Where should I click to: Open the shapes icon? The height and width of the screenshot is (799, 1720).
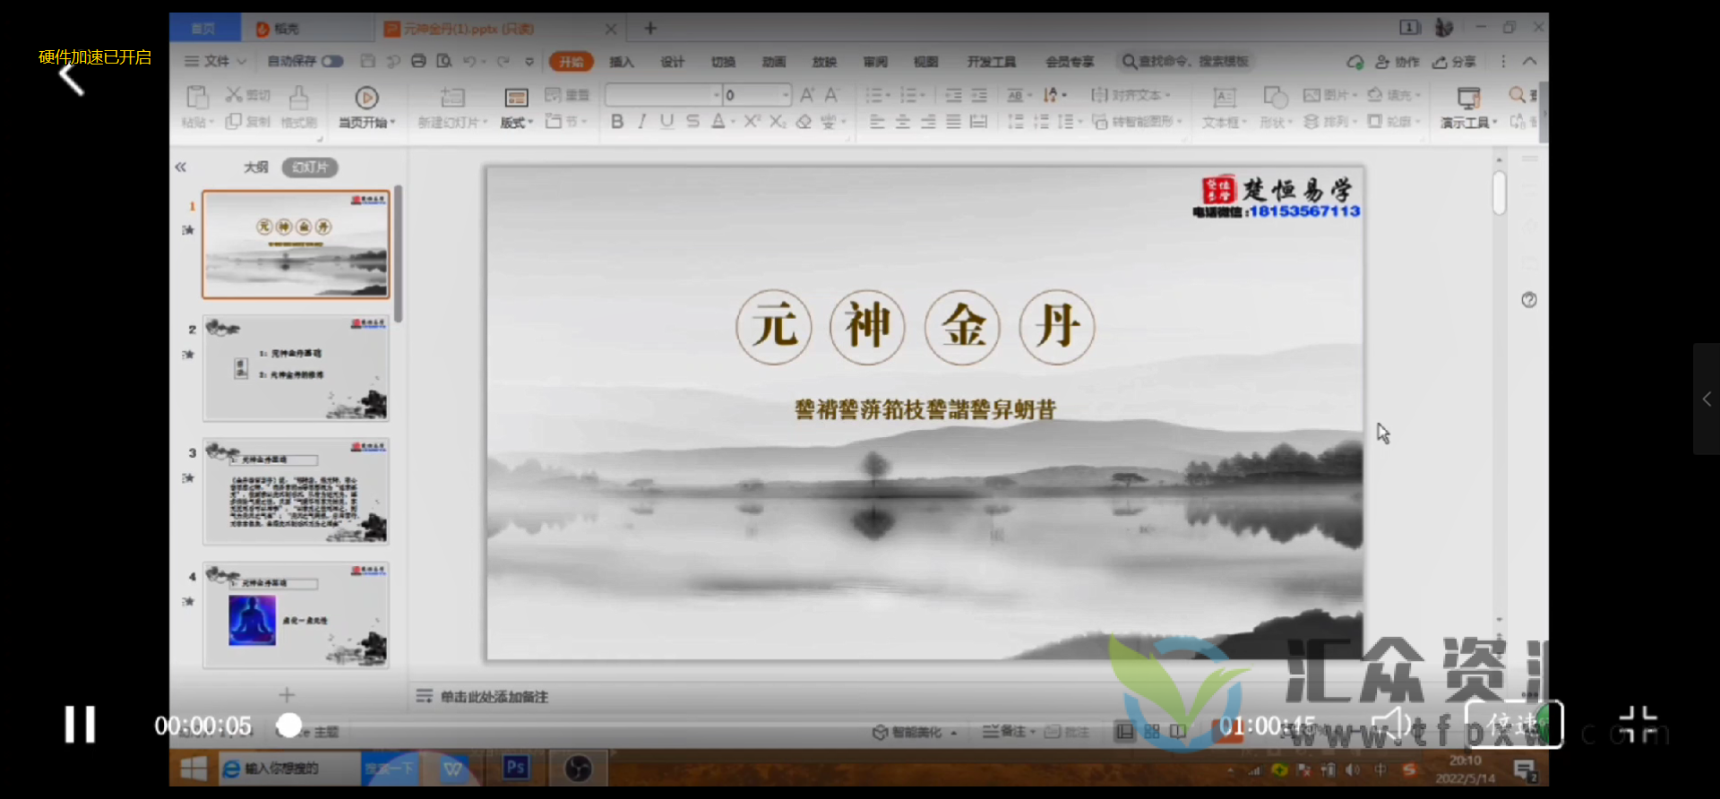tap(1276, 97)
